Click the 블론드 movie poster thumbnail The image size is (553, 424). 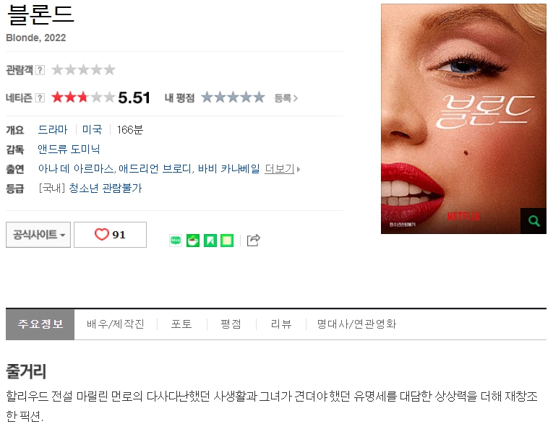[463, 118]
